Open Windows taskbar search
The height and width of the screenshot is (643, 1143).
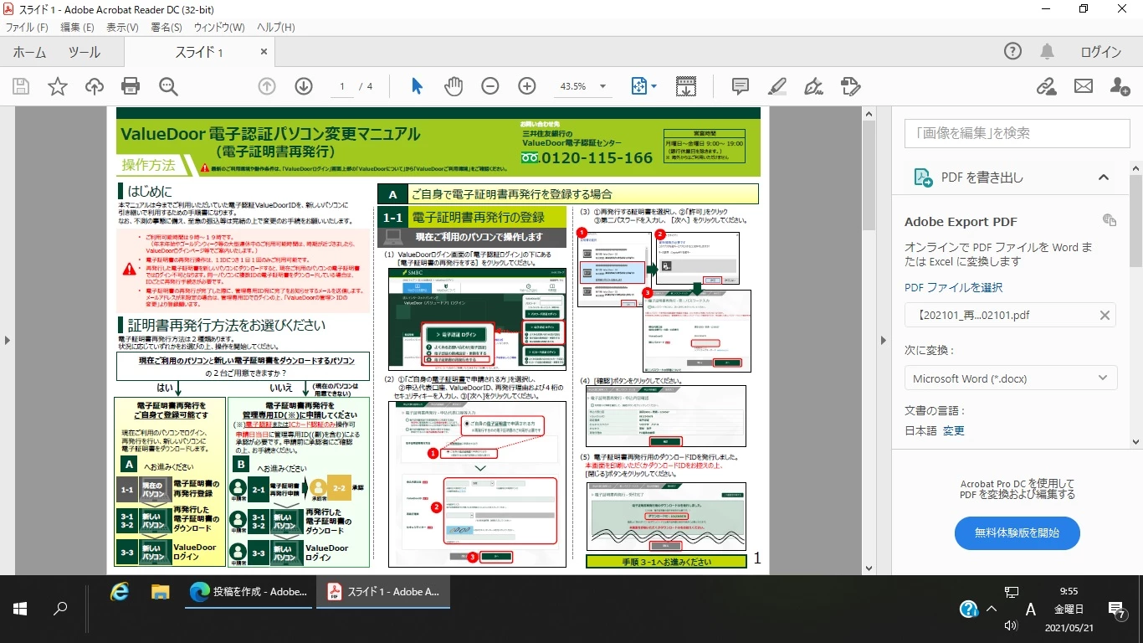coord(60,609)
